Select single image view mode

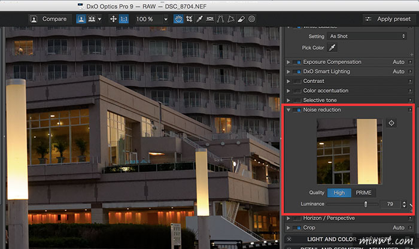coord(81,19)
